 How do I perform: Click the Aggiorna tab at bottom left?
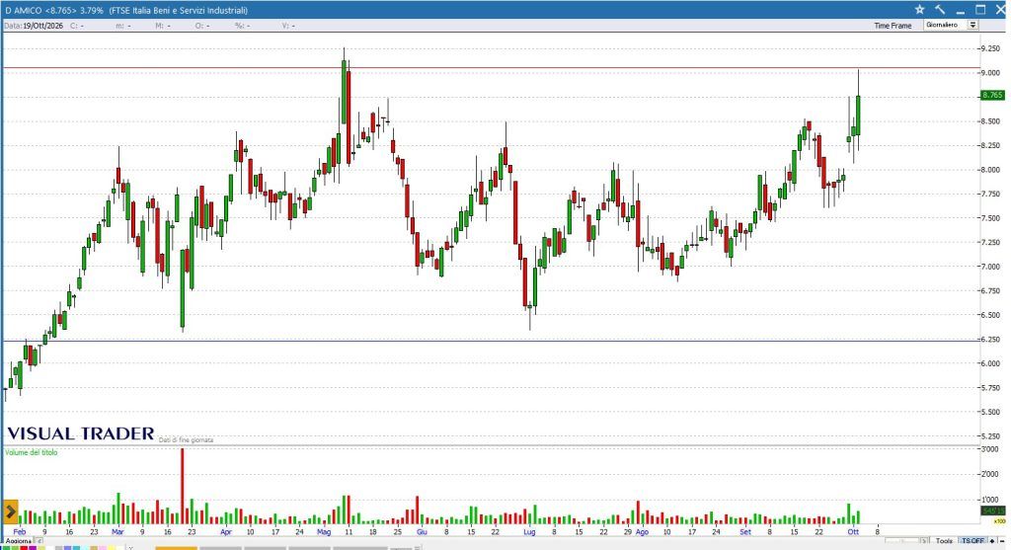18,541
